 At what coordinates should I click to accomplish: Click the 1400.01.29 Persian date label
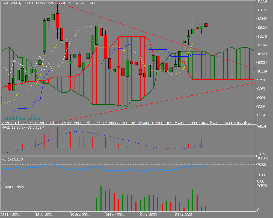click(x=150, y=123)
